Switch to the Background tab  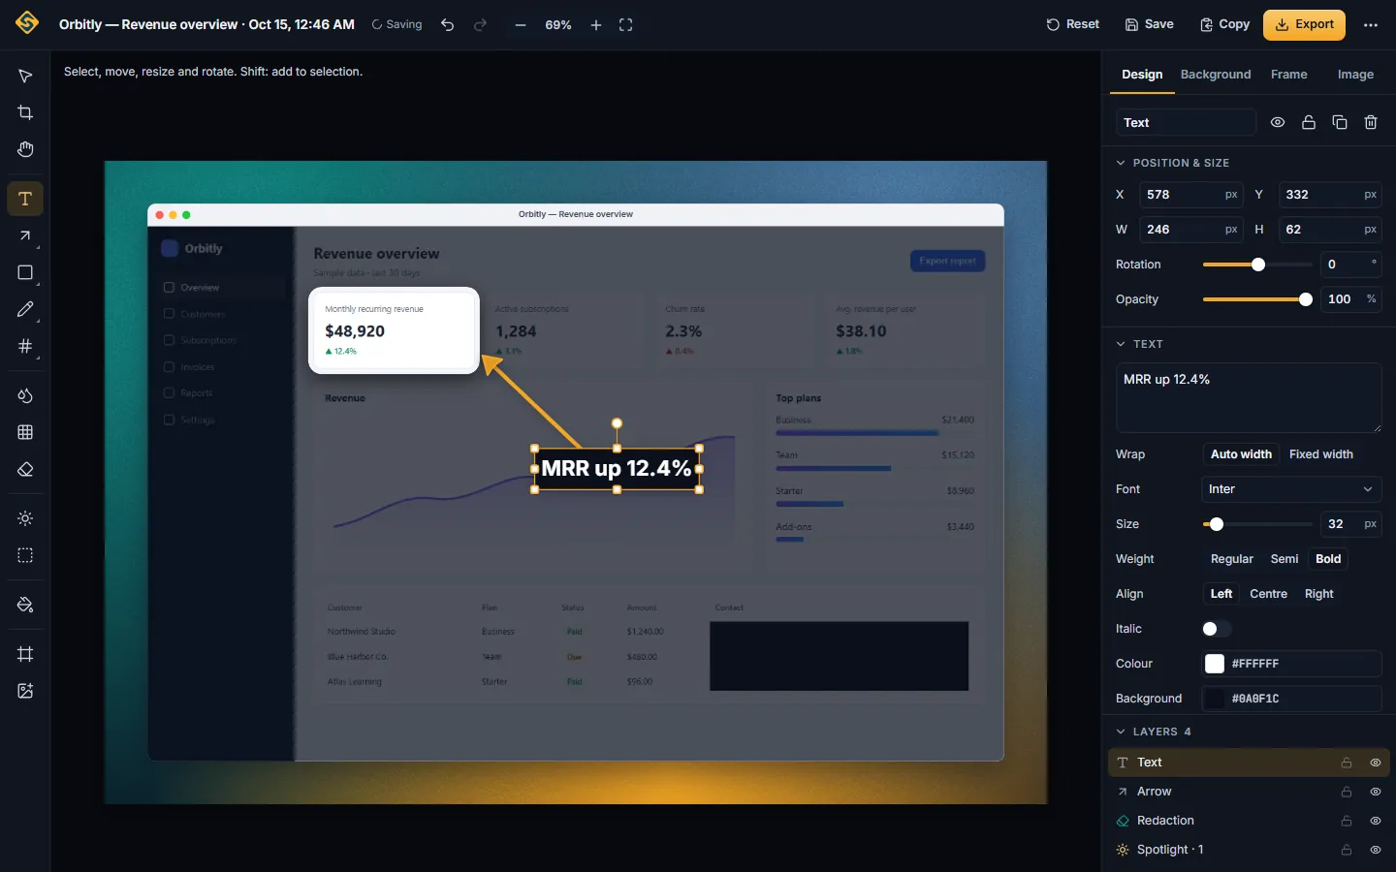coord(1216,75)
